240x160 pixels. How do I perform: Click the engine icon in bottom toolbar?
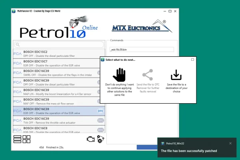(90, 139)
